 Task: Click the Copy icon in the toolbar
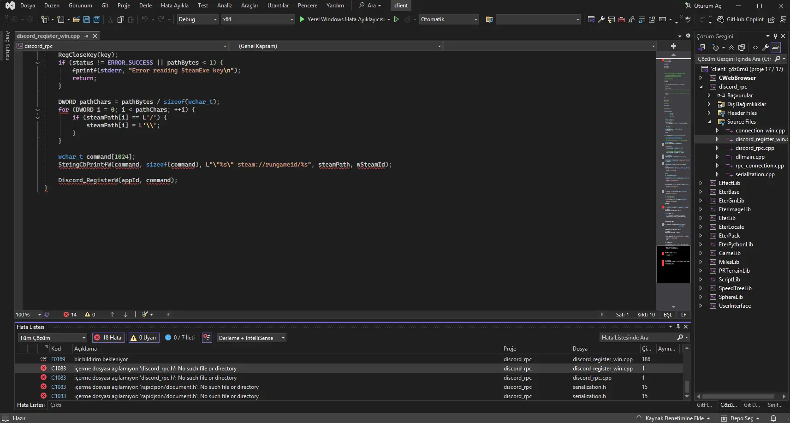point(120,19)
